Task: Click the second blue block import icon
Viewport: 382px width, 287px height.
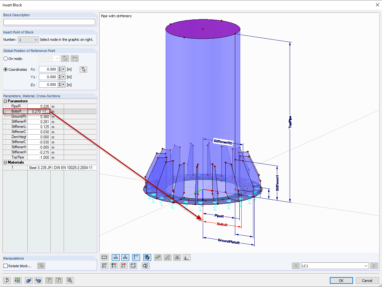Action: point(38,281)
